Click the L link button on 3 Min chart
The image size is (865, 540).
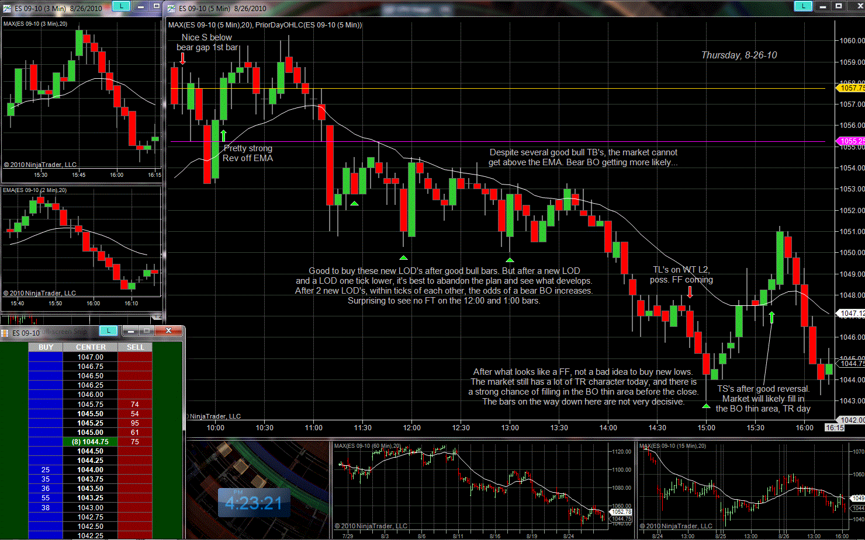pyautogui.click(x=121, y=6)
